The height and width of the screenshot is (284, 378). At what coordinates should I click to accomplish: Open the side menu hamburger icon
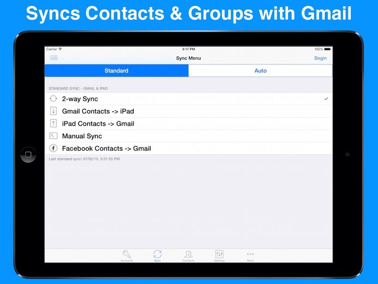pyautogui.click(x=54, y=58)
